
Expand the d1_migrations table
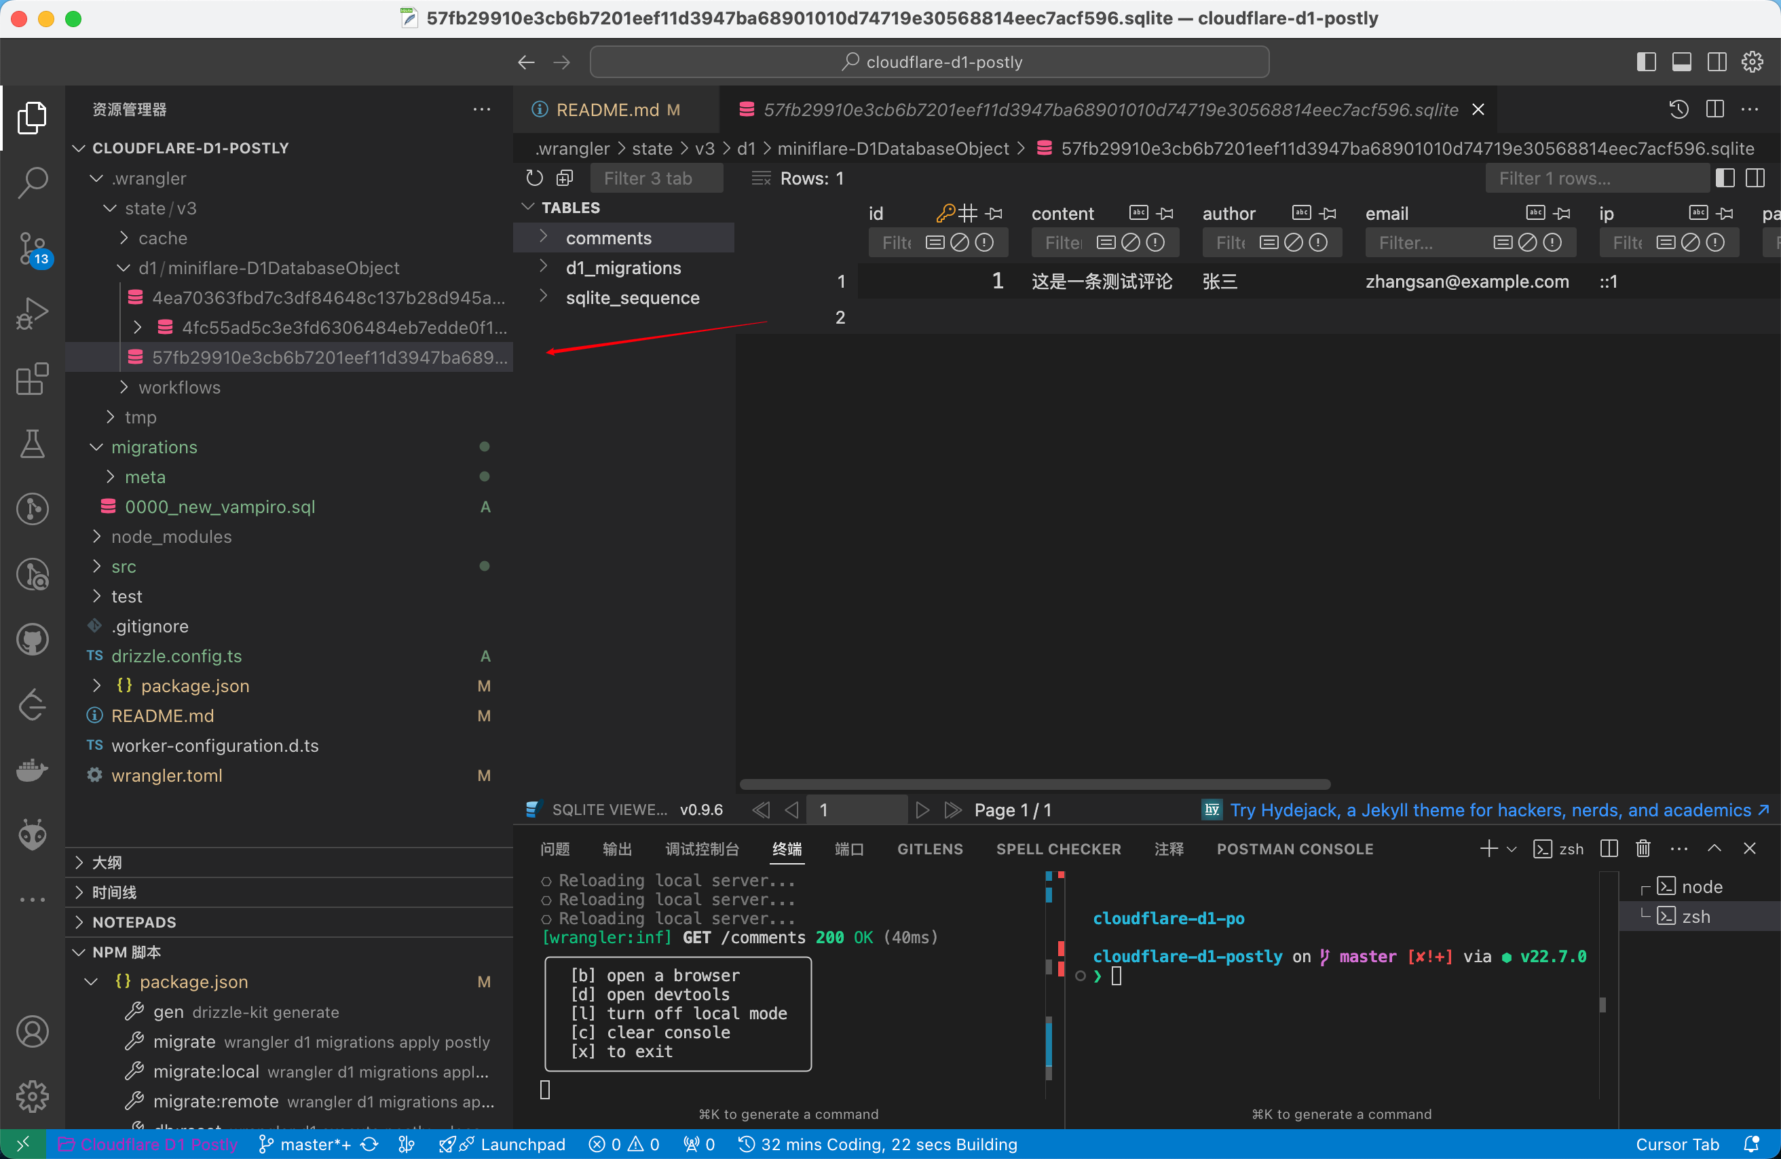point(544,267)
